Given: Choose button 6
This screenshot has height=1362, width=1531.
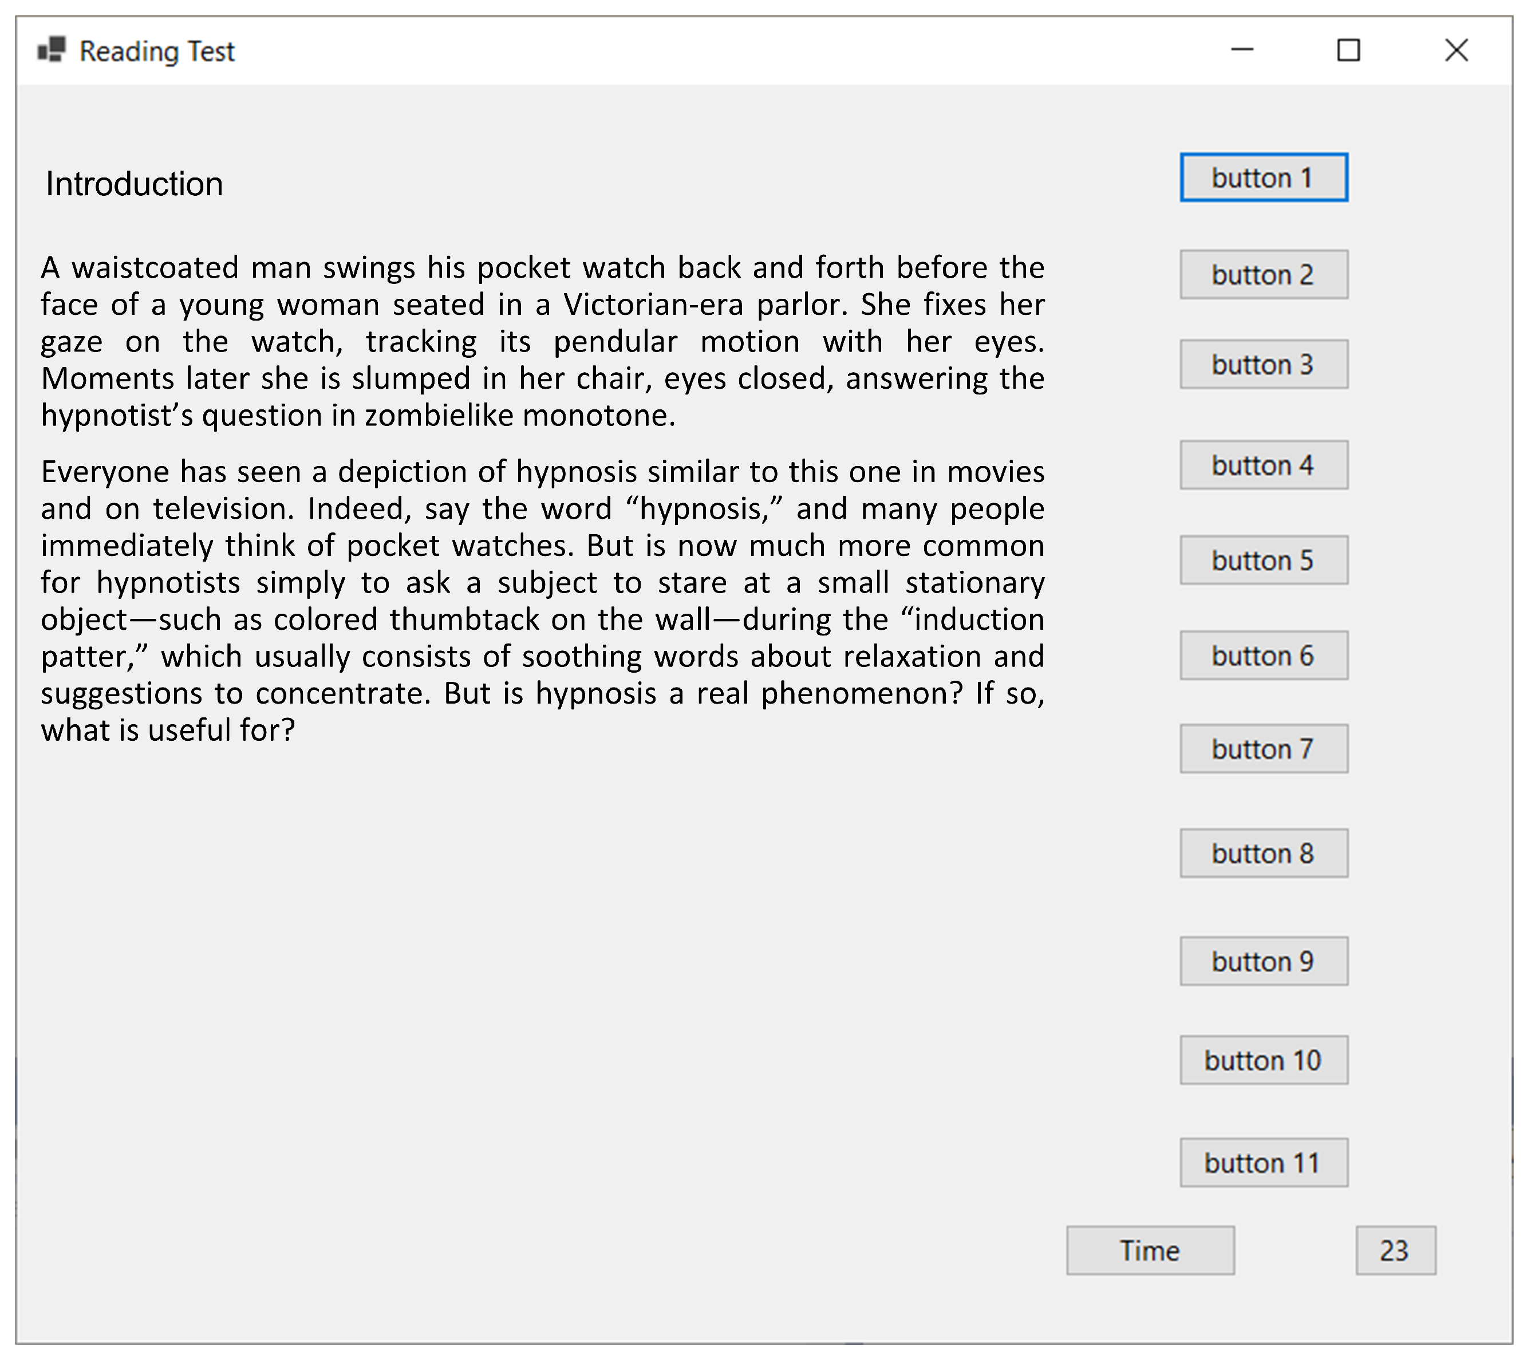Looking at the screenshot, I should tap(1263, 656).
